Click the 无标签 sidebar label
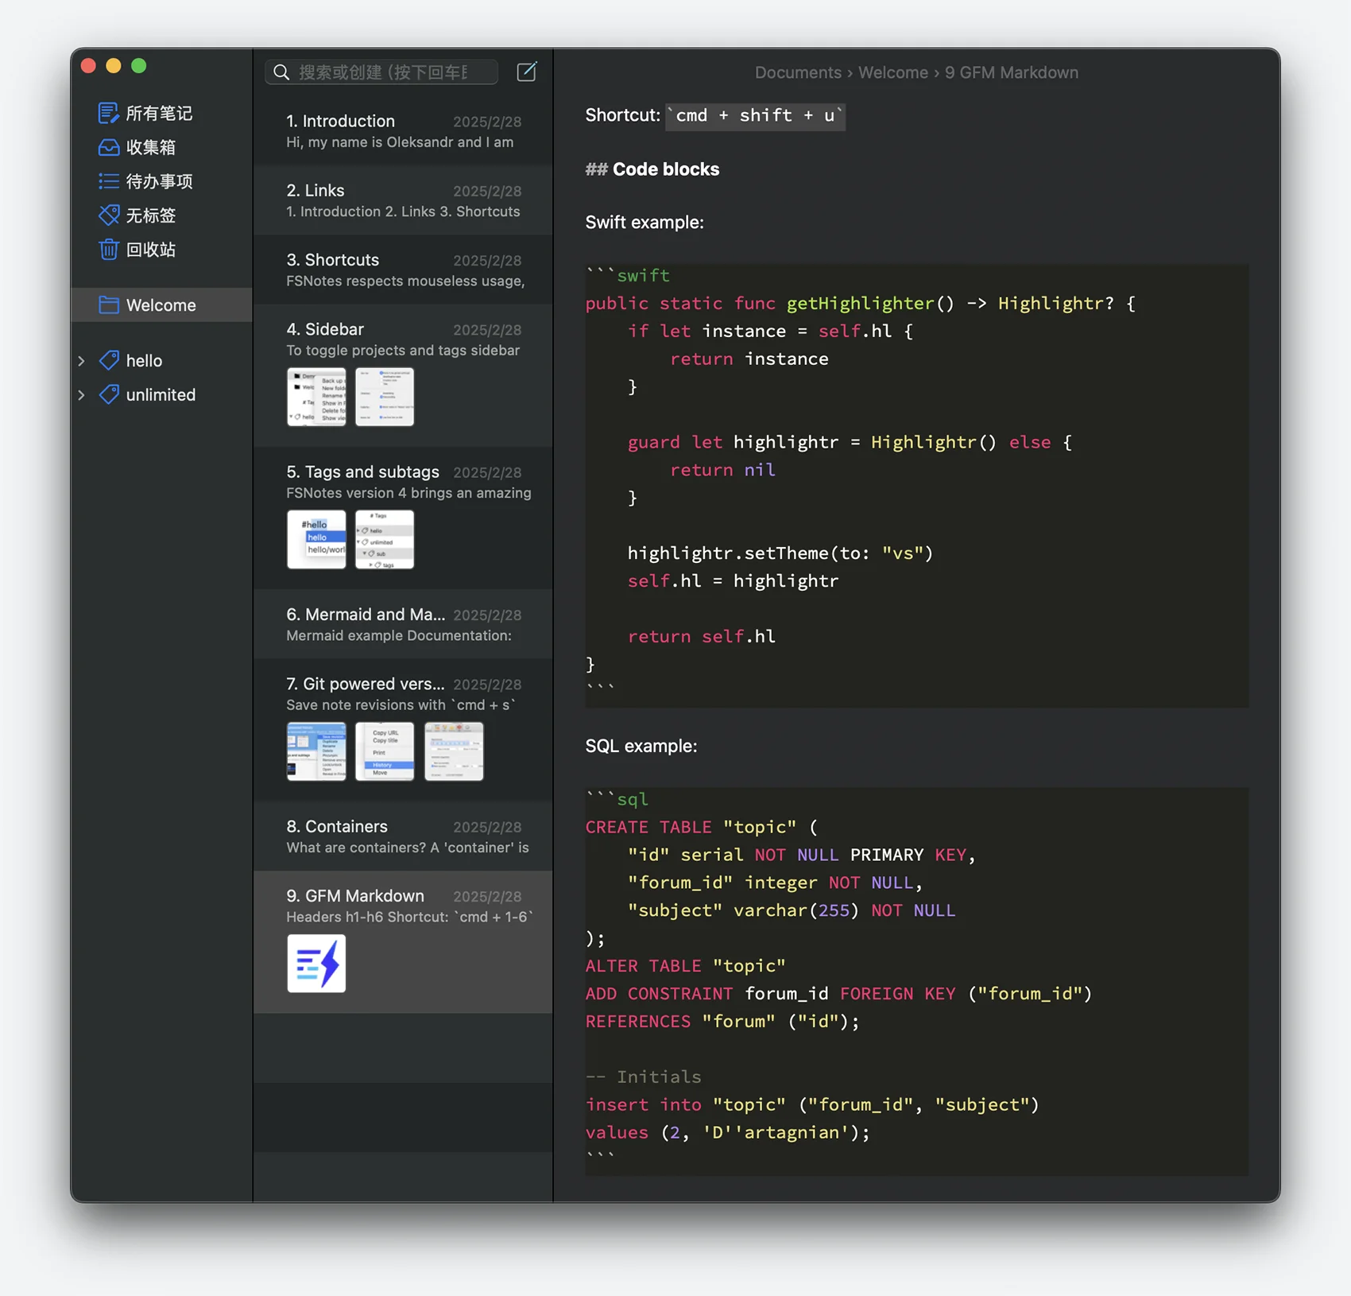 151,215
